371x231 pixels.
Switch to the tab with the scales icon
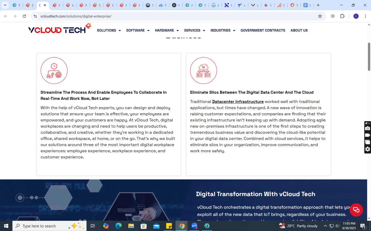[x=215, y=5]
